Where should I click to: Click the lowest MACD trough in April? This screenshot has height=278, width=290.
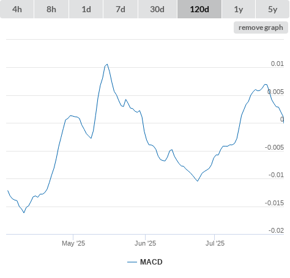tap(24, 213)
